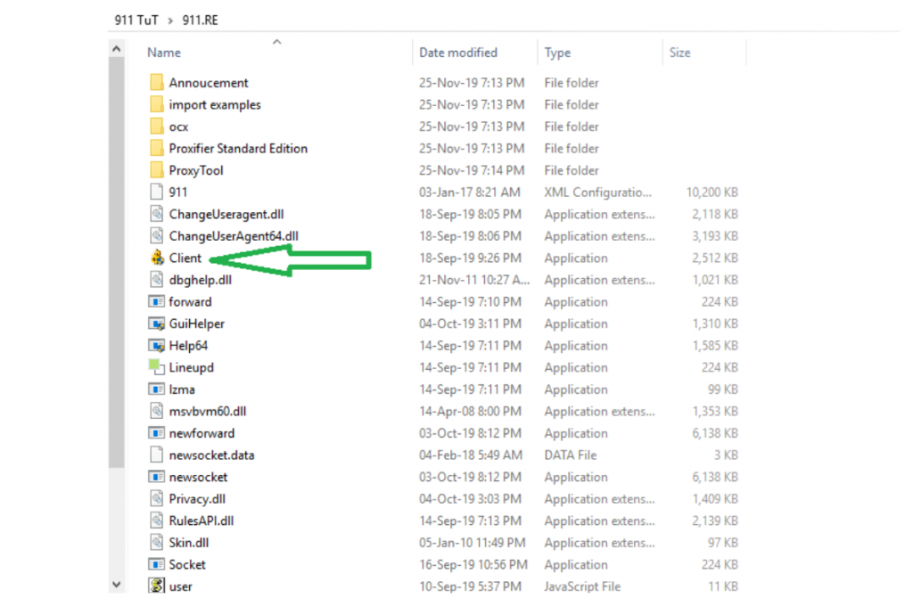Viewport: 913px width, 615px height.
Task: Click the 03-Jan-17 8:21 AM date cell
Action: (469, 192)
